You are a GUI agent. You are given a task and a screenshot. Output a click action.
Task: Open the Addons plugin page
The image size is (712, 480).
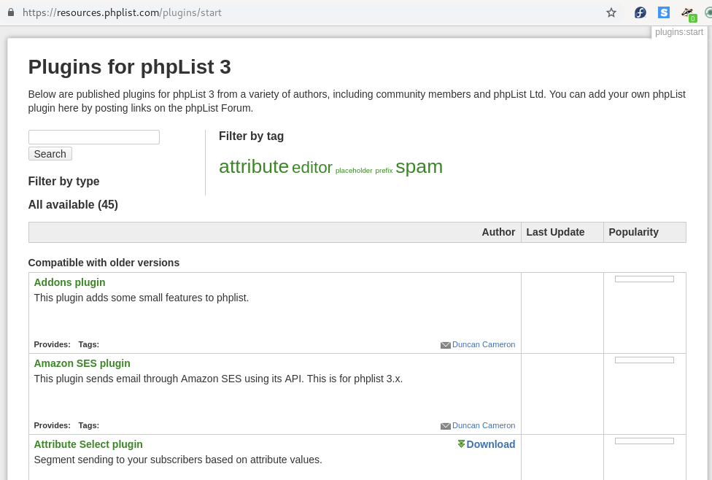pyautogui.click(x=69, y=282)
